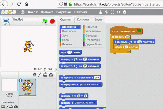Select the delete scissors tool
This screenshot has height=109, width=163.
coord(107,12)
